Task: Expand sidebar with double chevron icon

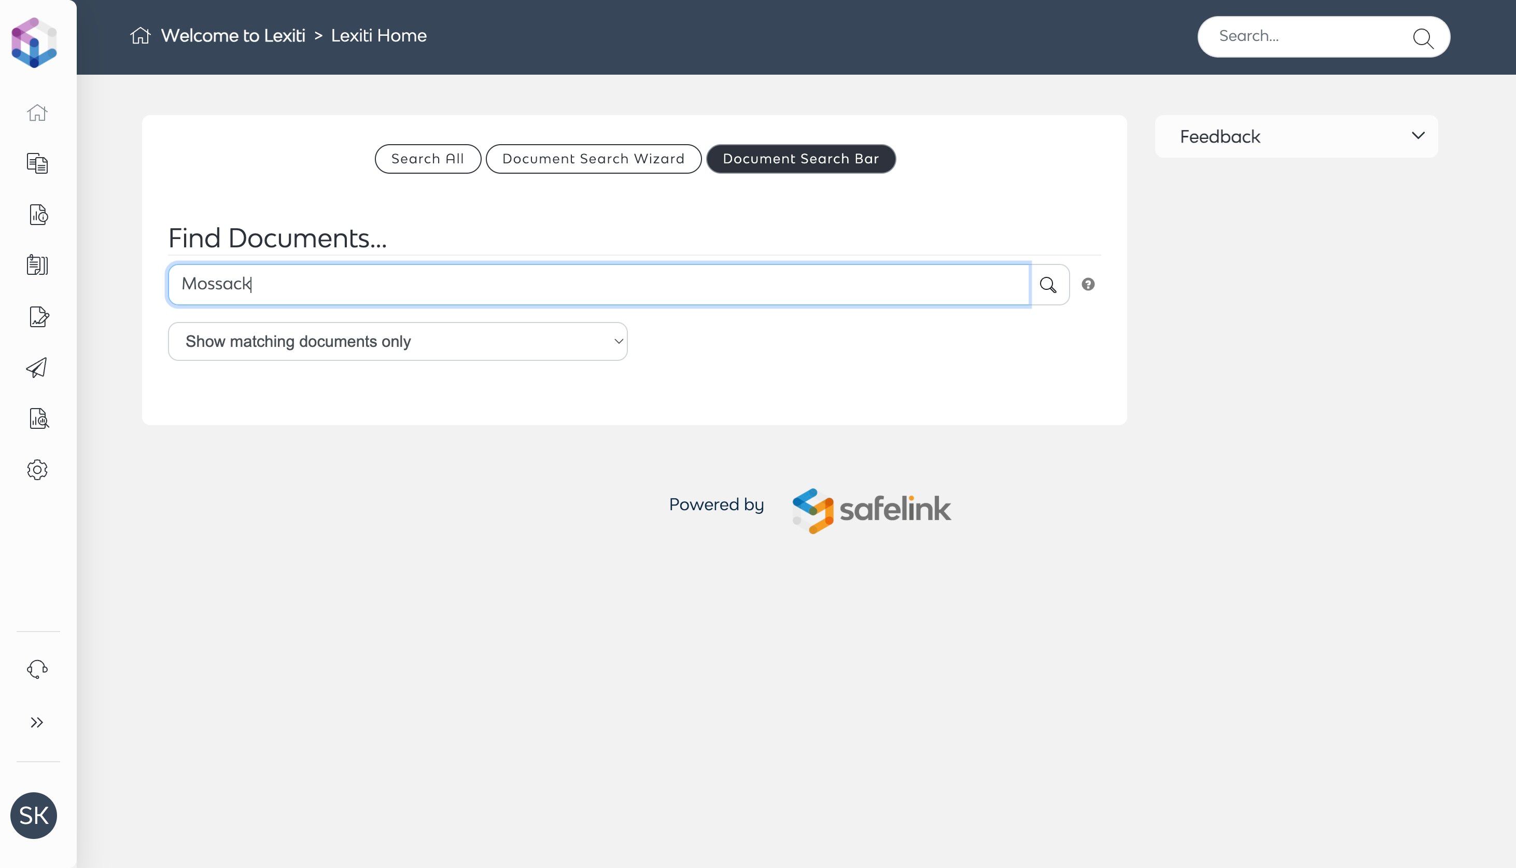Action: coord(37,722)
